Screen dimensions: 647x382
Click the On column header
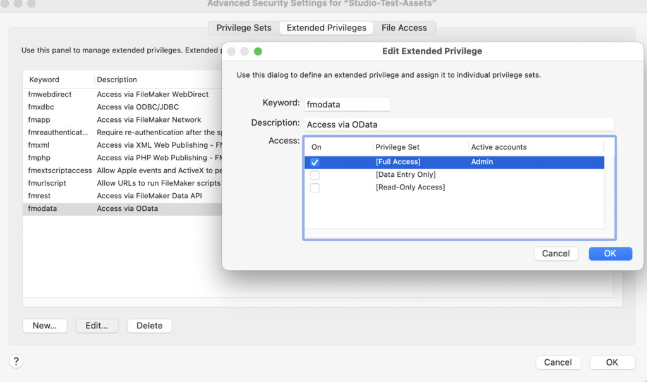[317, 147]
